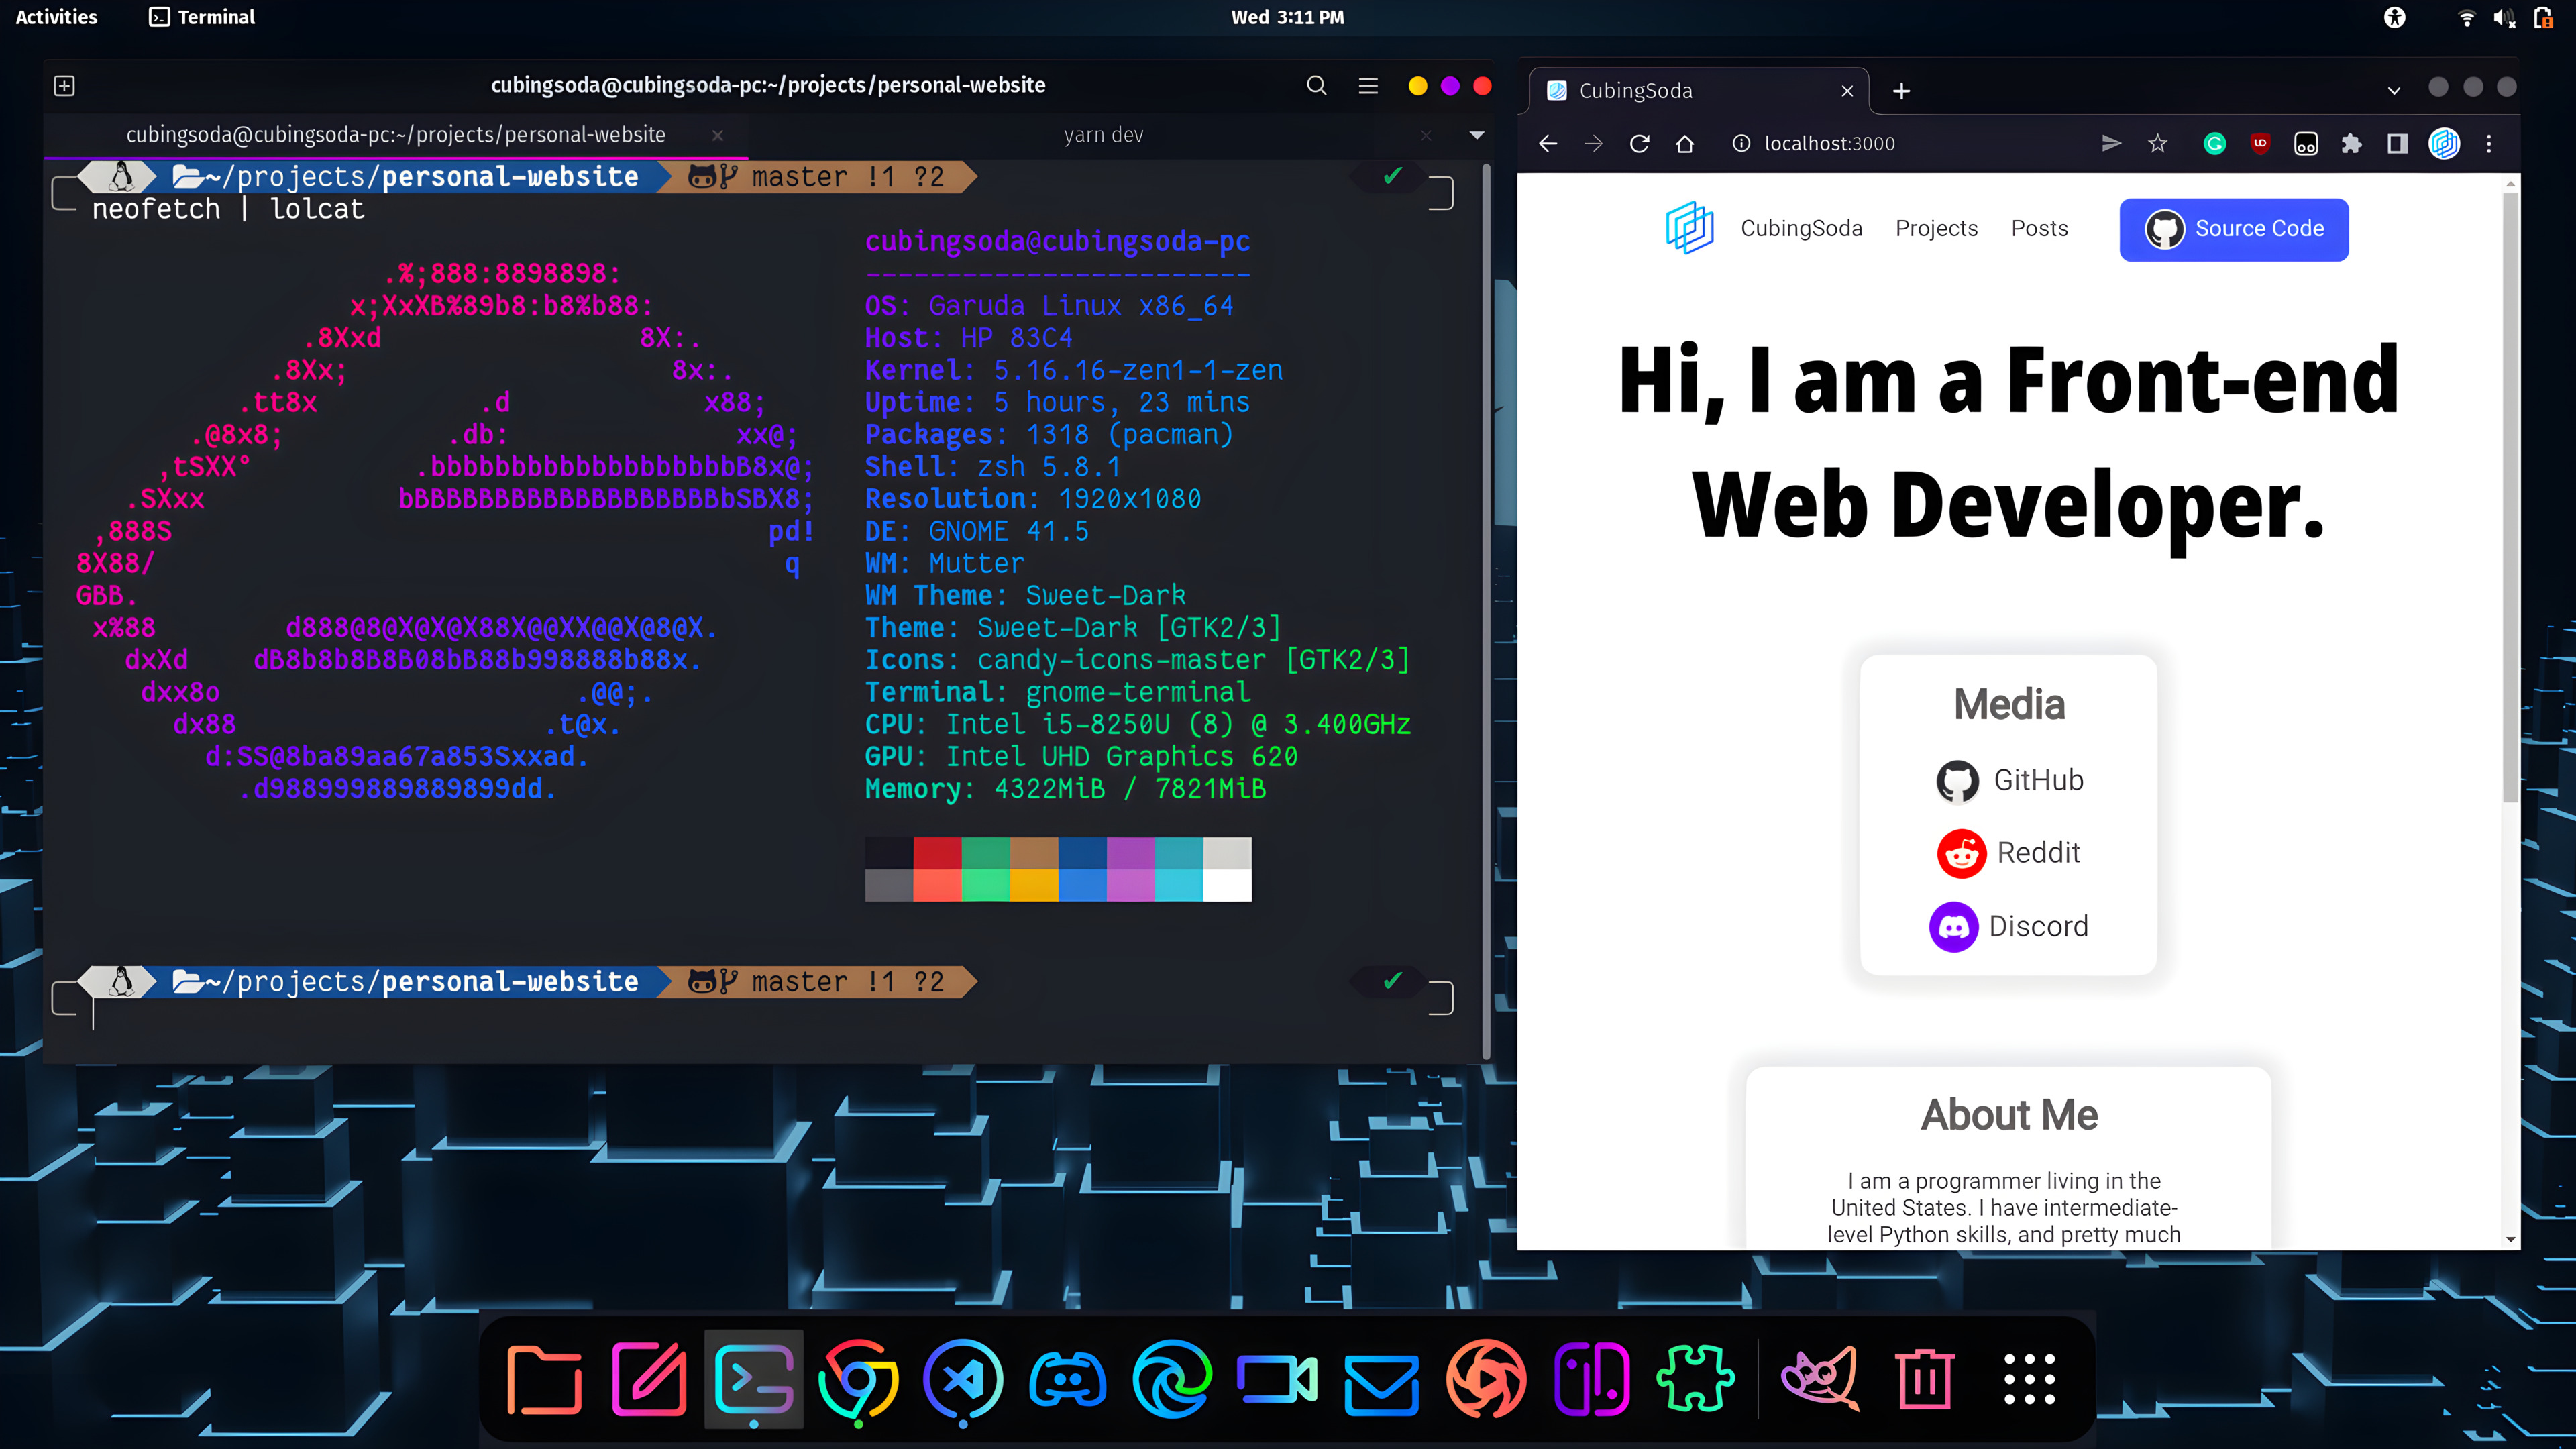Open the browser profile avatar
2576x1449 pixels.
[2444, 144]
